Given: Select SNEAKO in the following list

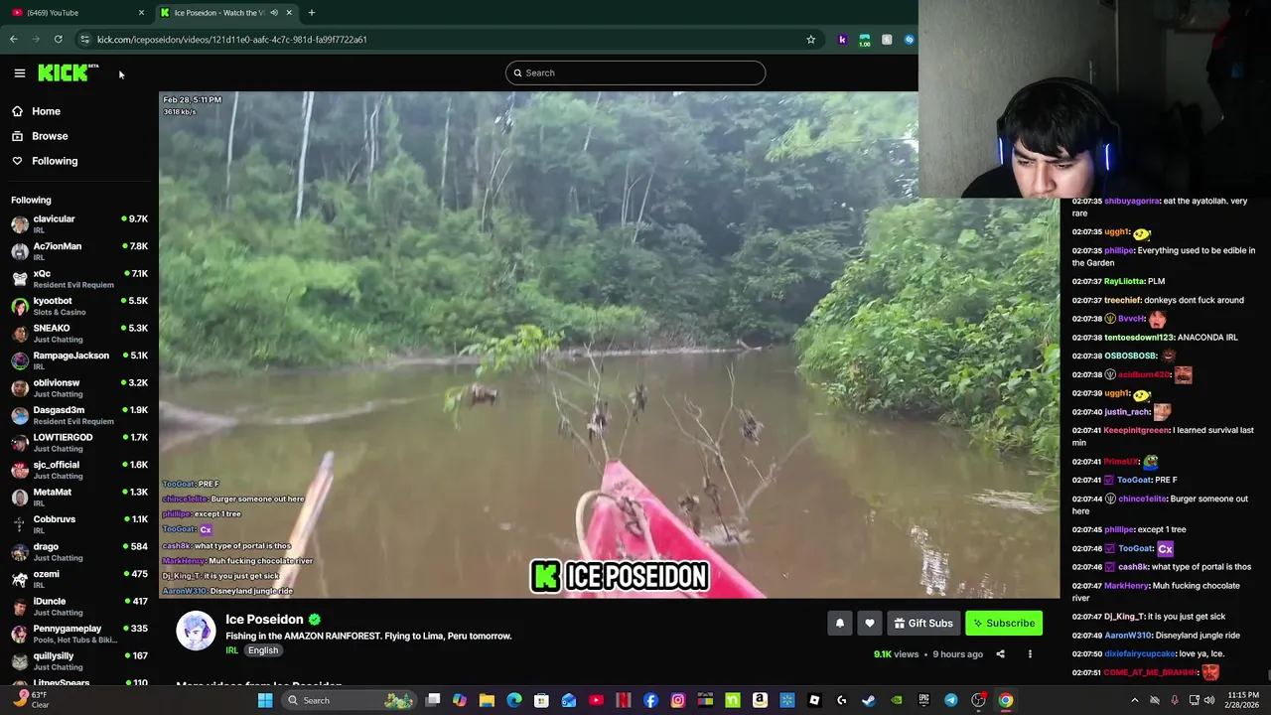Looking at the screenshot, I should click(79, 333).
